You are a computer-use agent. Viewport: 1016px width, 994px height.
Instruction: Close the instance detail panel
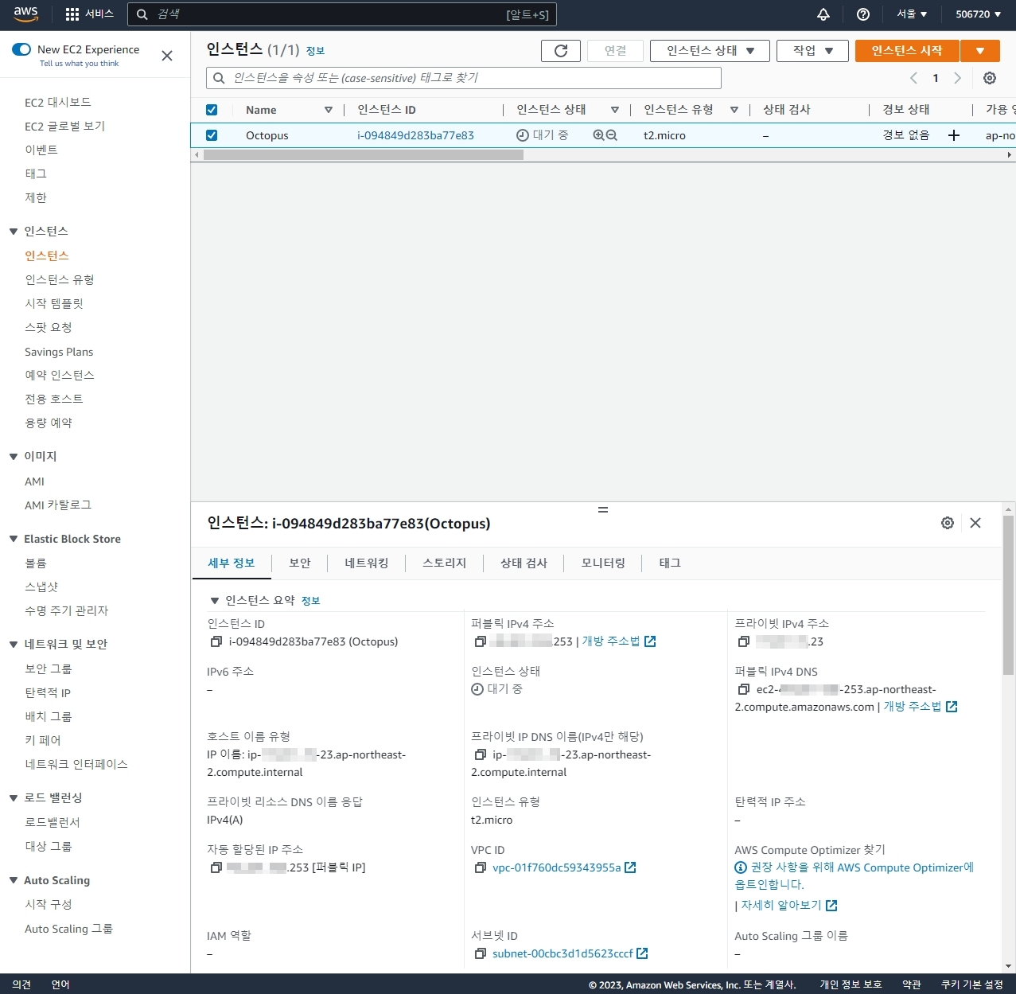point(975,523)
